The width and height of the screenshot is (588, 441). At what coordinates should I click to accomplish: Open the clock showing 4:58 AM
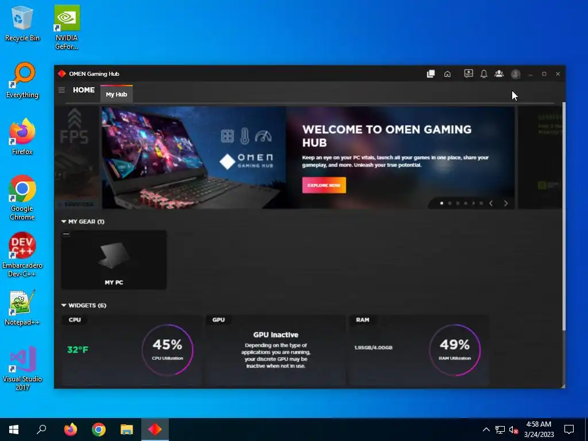tap(539, 430)
